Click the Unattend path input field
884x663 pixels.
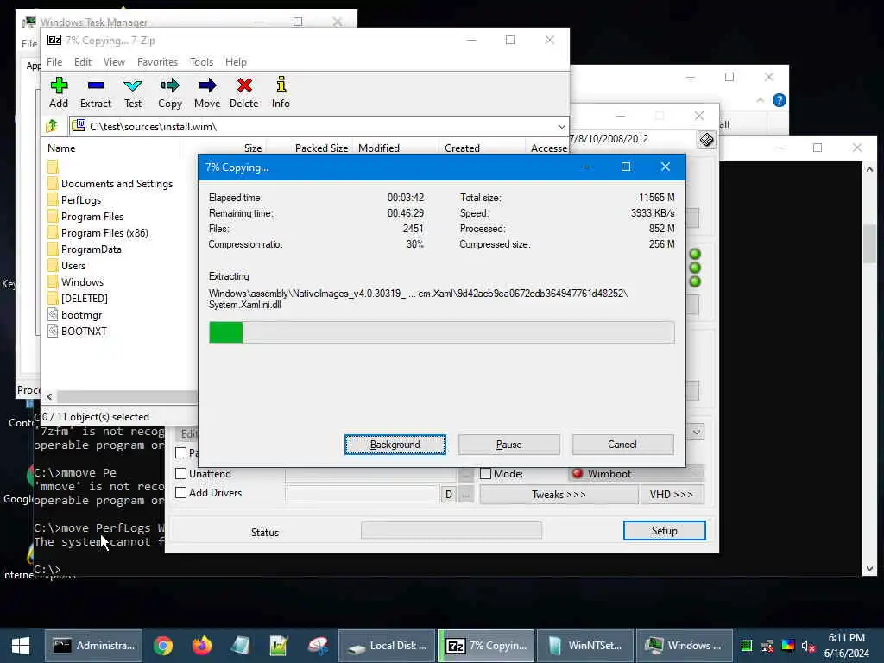tap(370, 475)
